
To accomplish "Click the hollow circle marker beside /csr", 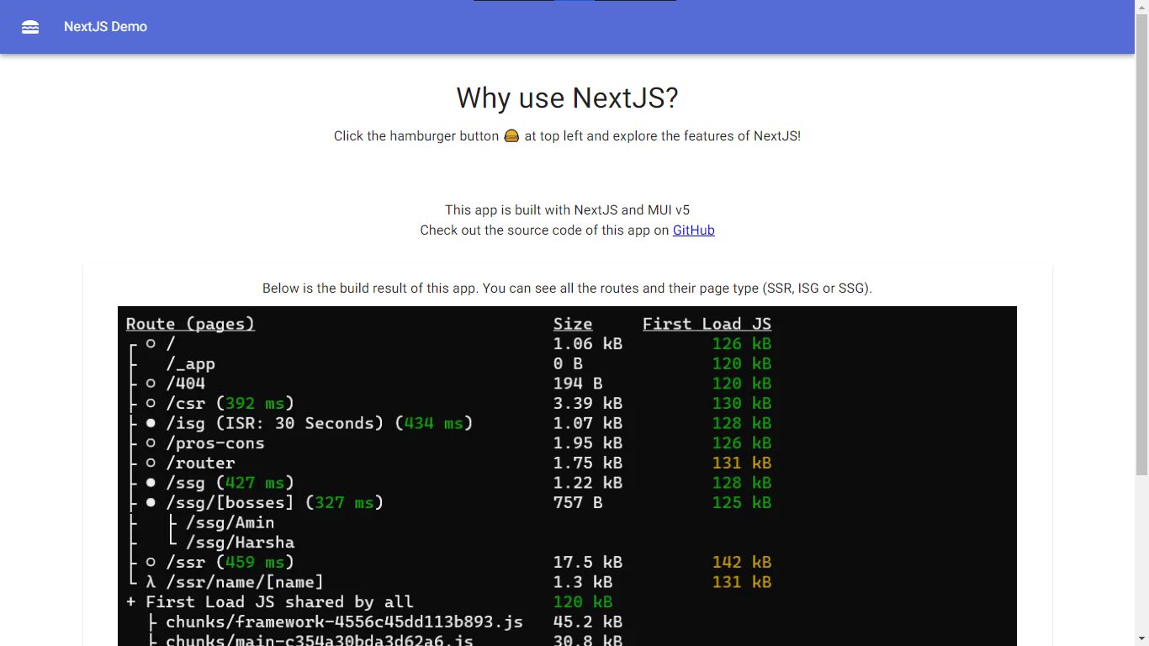I will 151,404.
